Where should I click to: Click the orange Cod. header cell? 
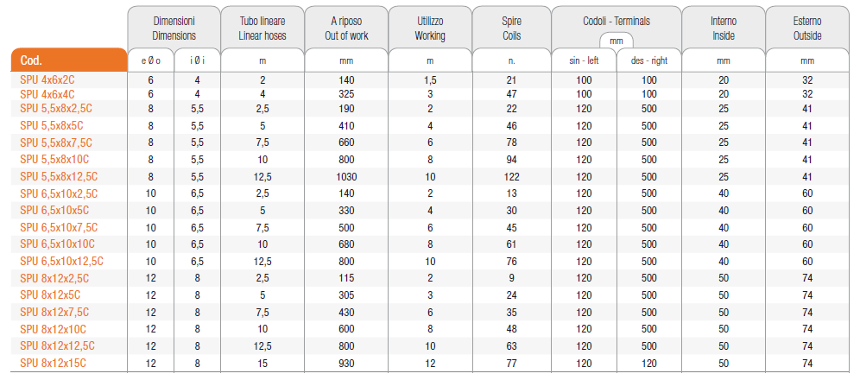point(69,61)
